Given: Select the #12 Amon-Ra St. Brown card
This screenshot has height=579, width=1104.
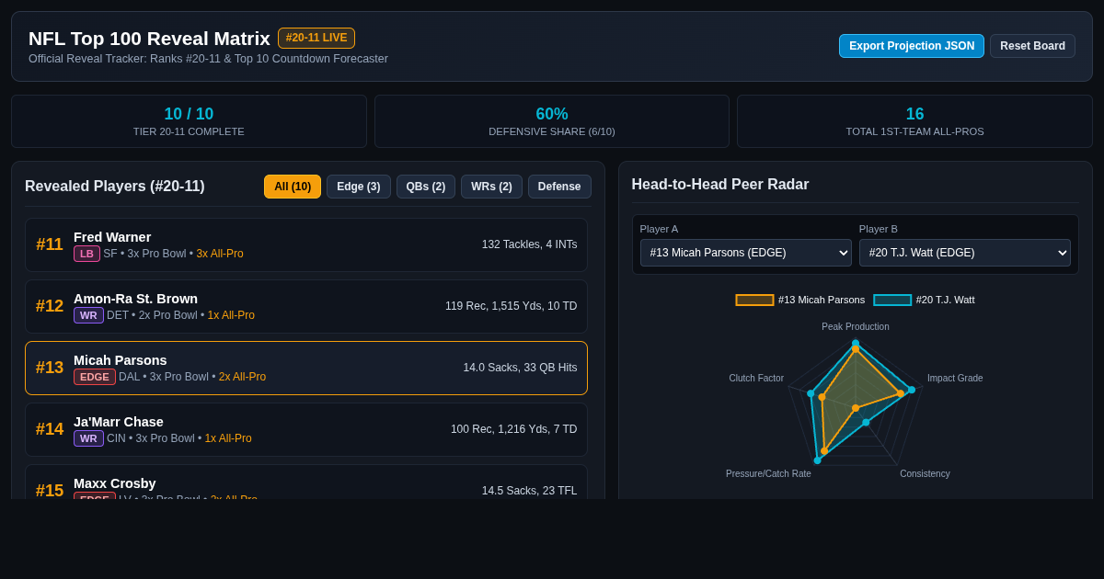Looking at the screenshot, I should coord(306,306).
